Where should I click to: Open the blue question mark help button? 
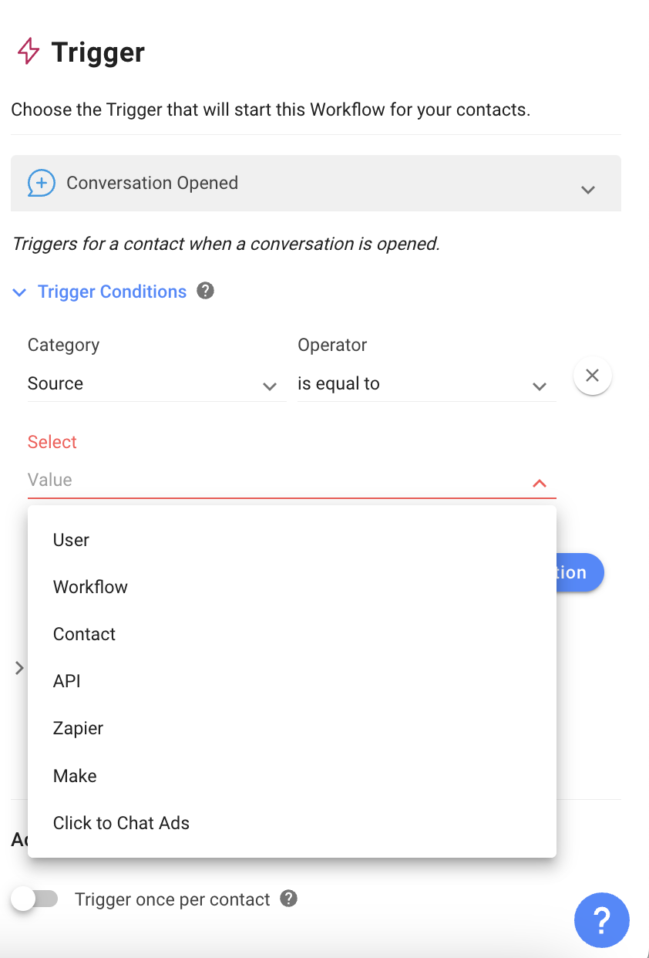601,919
